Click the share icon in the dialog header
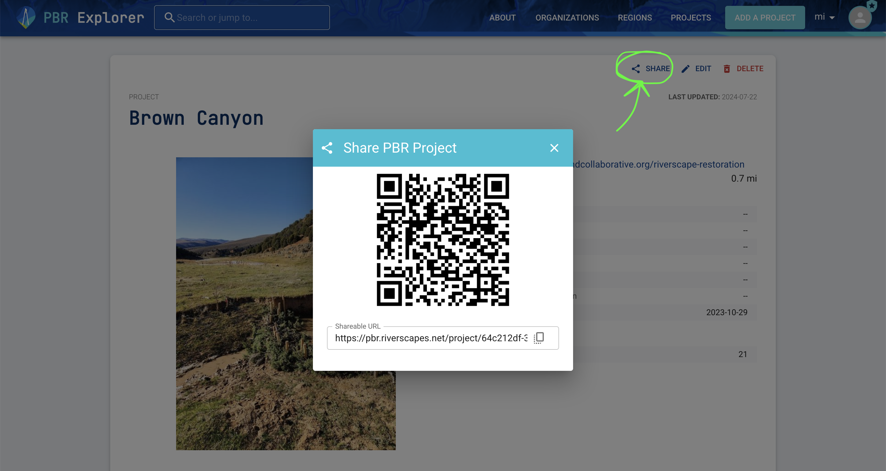886x471 pixels. tap(327, 148)
